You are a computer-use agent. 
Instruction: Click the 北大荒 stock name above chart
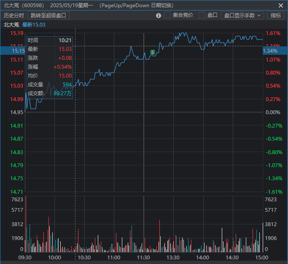11,25
